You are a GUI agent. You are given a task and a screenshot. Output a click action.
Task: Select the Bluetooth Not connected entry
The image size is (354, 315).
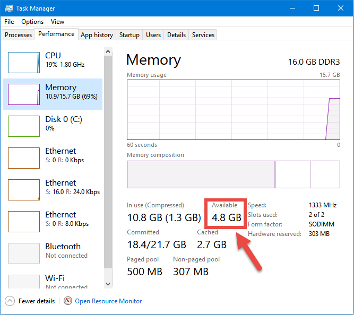[53, 253]
